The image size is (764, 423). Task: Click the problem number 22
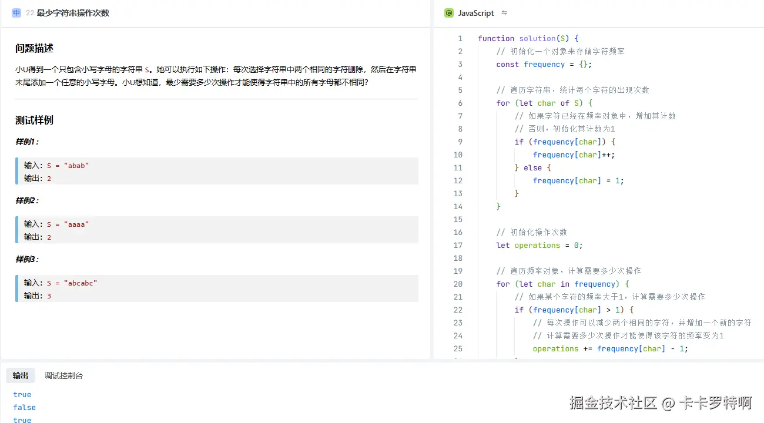29,12
